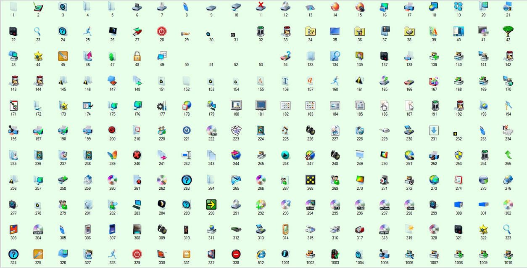Click the red camcorder icon numbered 317
527x268 pixels.
coord(360,230)
